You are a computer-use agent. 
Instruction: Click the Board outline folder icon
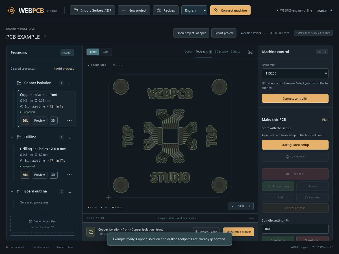pyautogui.click(x=19, y=191)
